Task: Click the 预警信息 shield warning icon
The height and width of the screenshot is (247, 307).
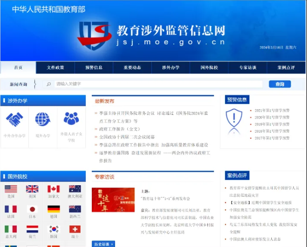Action: (x=234, y=118)
